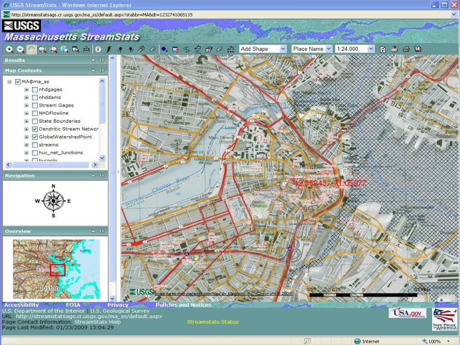Open the browser address bar dropdown
This screenshot has width=460, height=345.
[454, 14]
